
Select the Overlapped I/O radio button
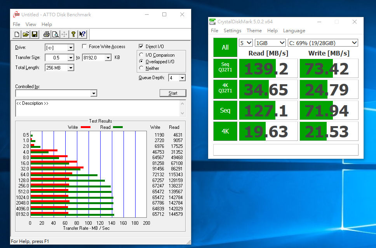coord(141,61)
